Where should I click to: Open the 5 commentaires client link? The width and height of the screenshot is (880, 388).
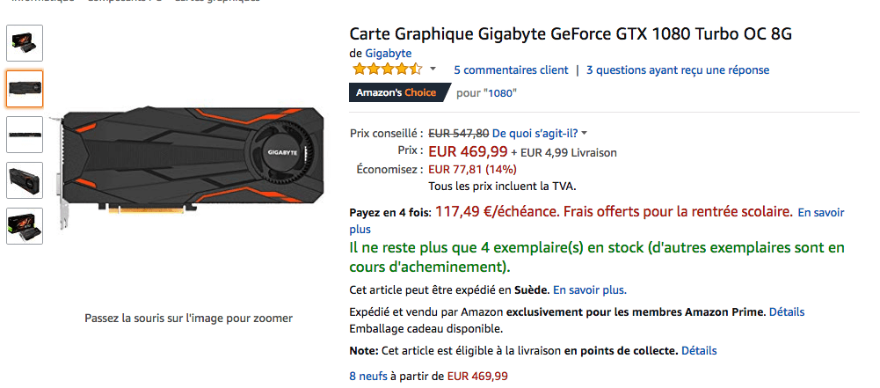512,70
